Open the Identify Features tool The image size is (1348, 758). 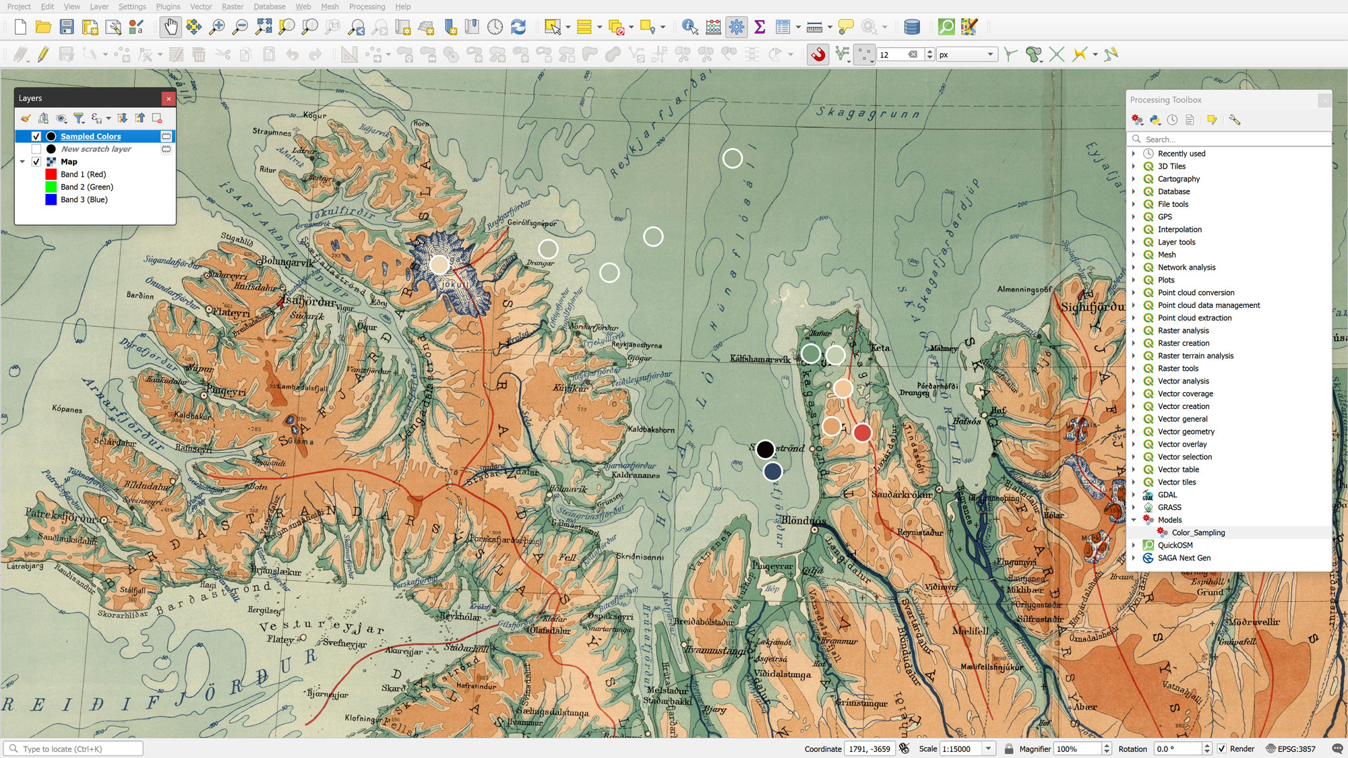(x=690, y=27)
